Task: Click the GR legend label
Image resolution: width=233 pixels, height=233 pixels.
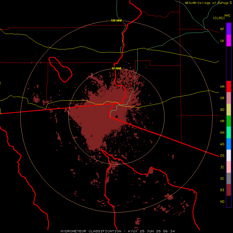Action: [222, 98]
